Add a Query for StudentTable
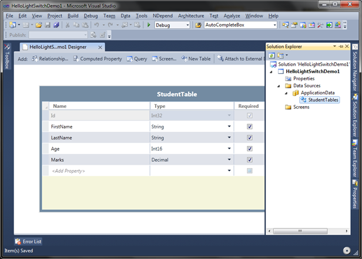The height and width of the screenshot is (259, 362). [x=137, y=59]
